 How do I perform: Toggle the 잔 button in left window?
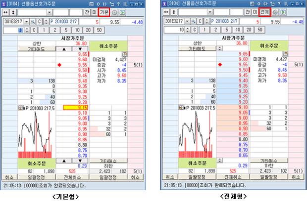click(x=87, y=12)
